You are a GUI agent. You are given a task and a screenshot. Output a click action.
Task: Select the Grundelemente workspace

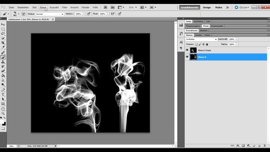(189, 8)
